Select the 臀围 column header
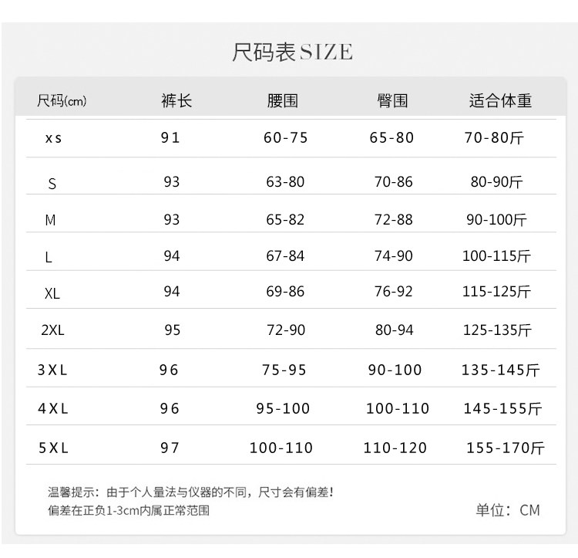This screenshot has height=558, width=578. pyautogui.click(x=392, y=101)
